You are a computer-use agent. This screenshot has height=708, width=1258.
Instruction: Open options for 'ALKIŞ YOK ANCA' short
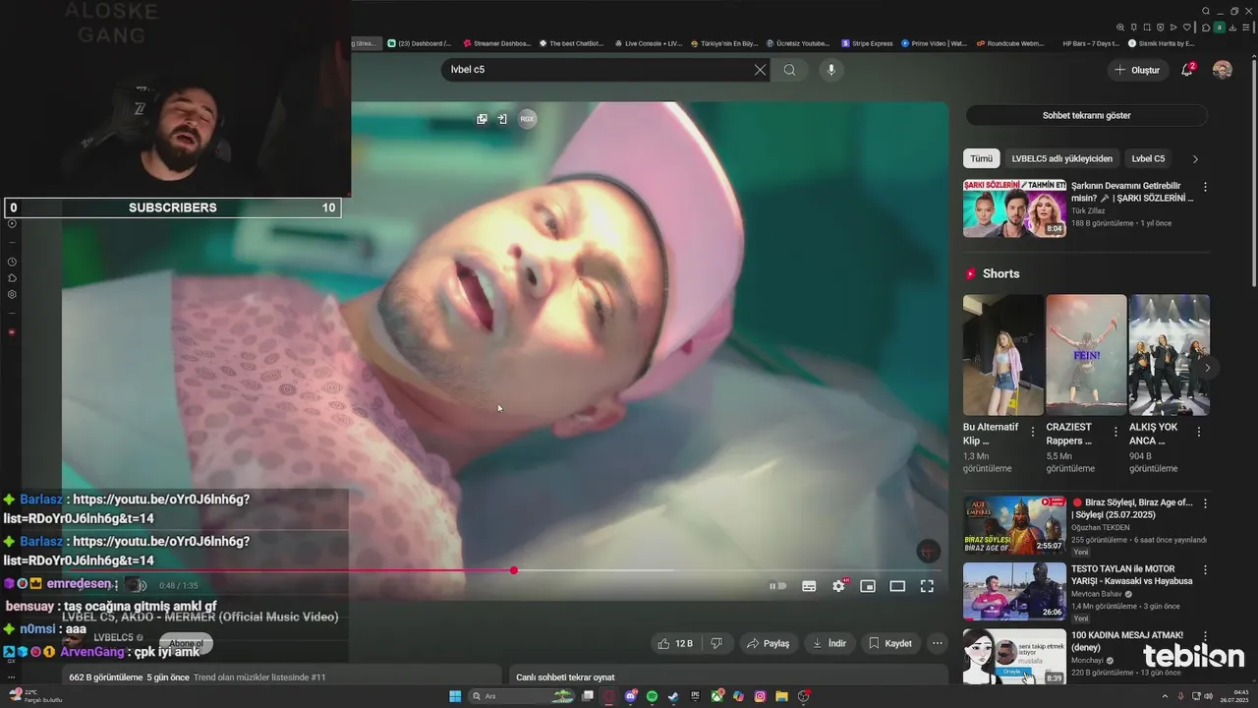coord(1198,432)
